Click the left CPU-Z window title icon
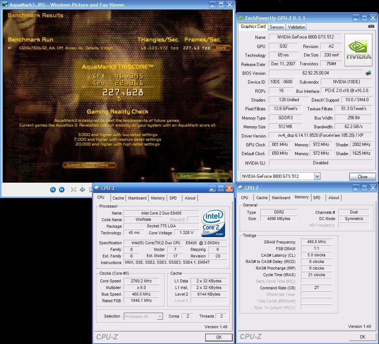This screenshot has height=344, width=379. (97, 188)
